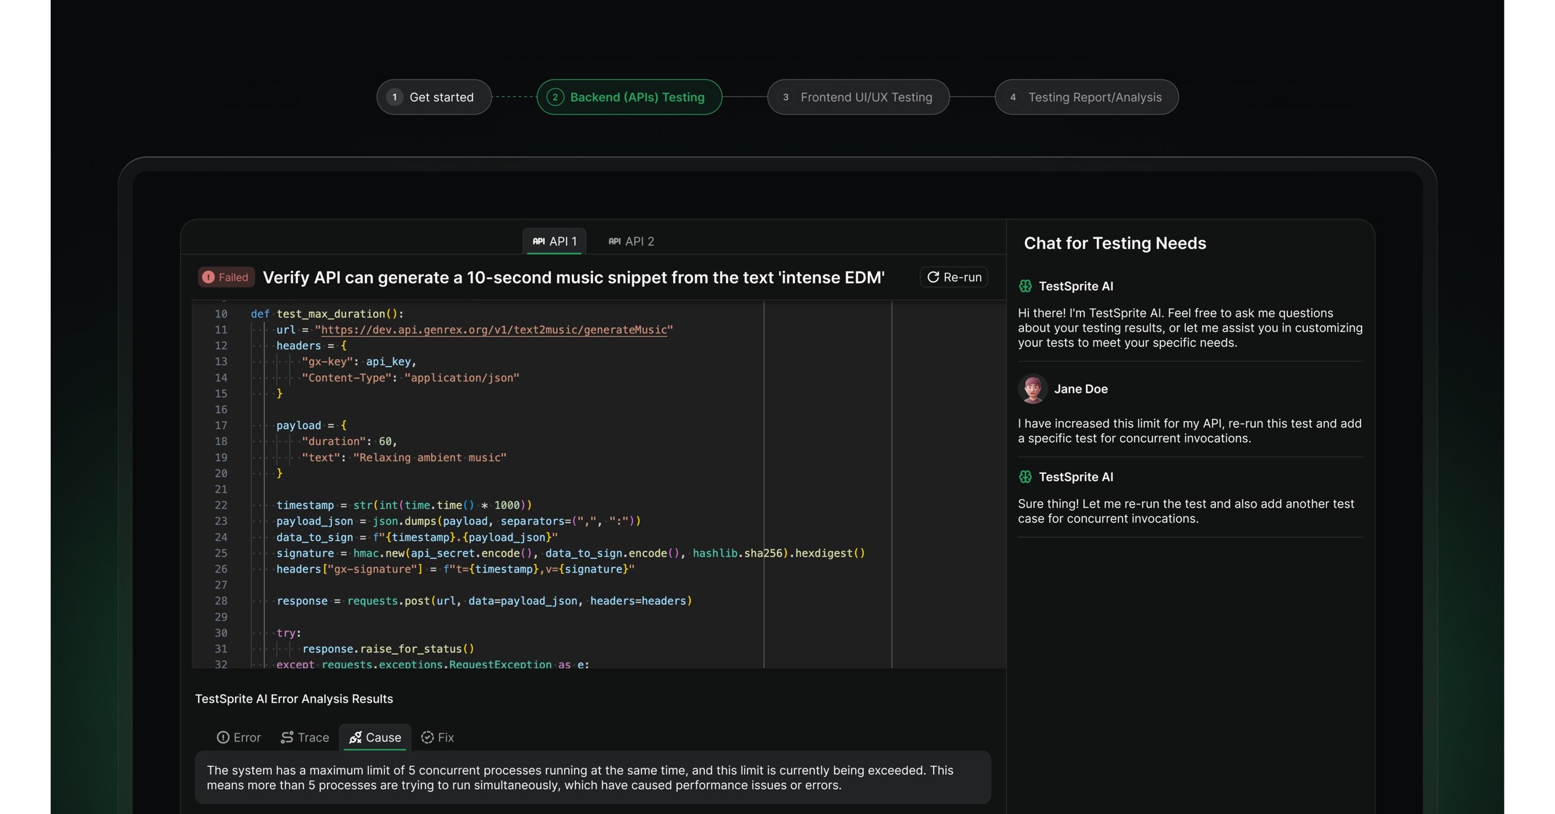Click line number 17 in the gutter
The height and width of the screenshot is (814, 1555).
(x=221, y=425)
